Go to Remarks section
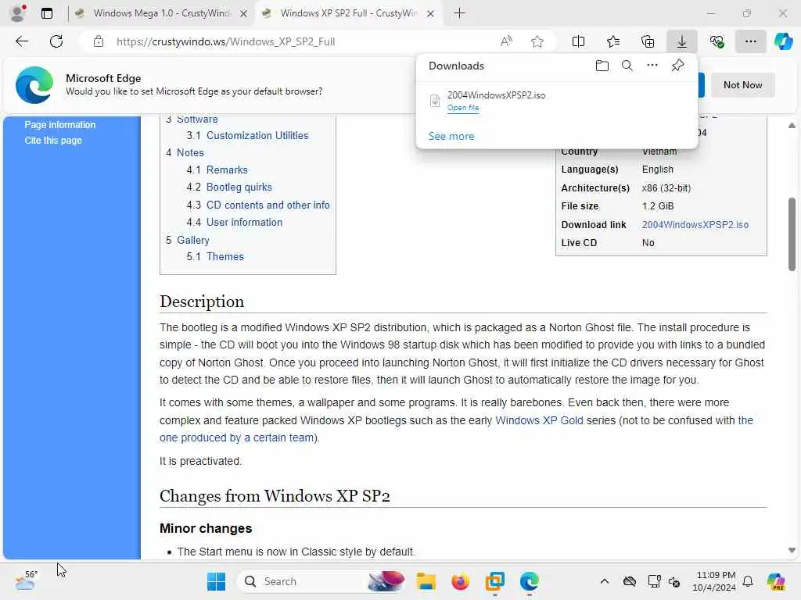Image resolution: width=801 pixels, height=600 pixels. pyautogui.click(x=227, y=170)
